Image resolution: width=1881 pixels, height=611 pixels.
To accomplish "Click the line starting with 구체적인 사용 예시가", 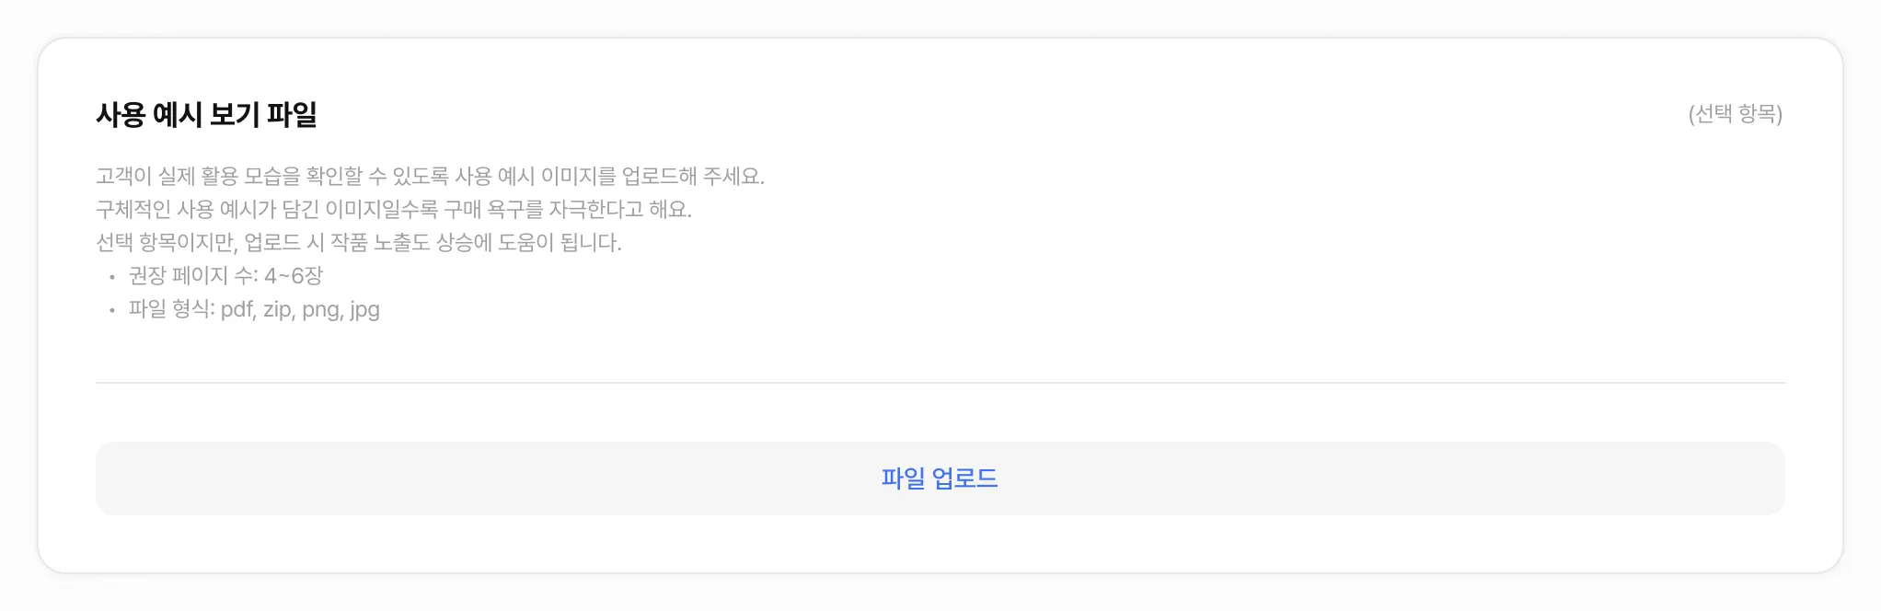I will 393,209.
